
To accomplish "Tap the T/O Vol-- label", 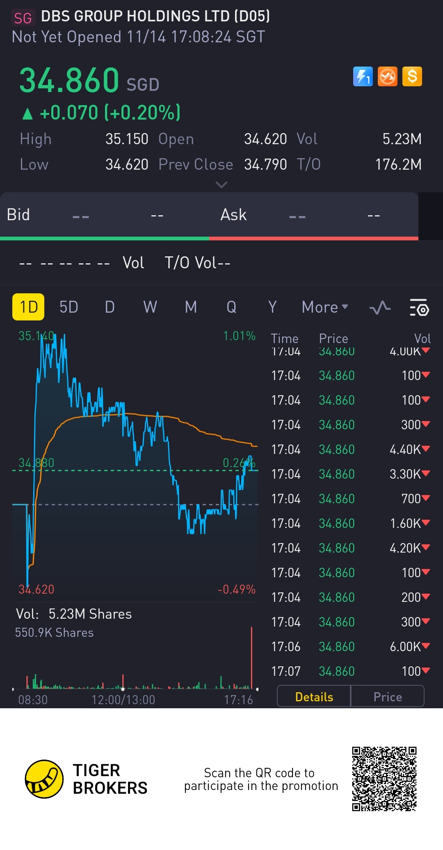I will coord(197,263).
